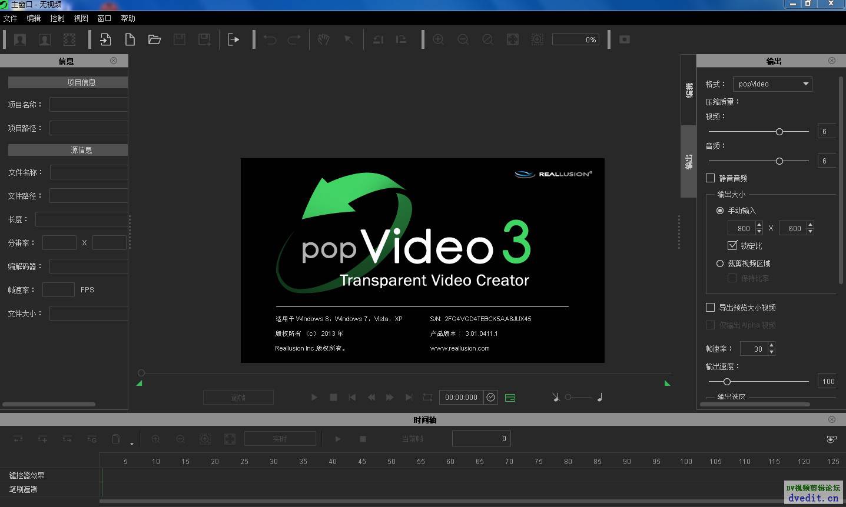Select the 裁剪视频区域 radio button
Image resolution: width=846 pixels, height=507 pixels.
[x=720, y=263]
